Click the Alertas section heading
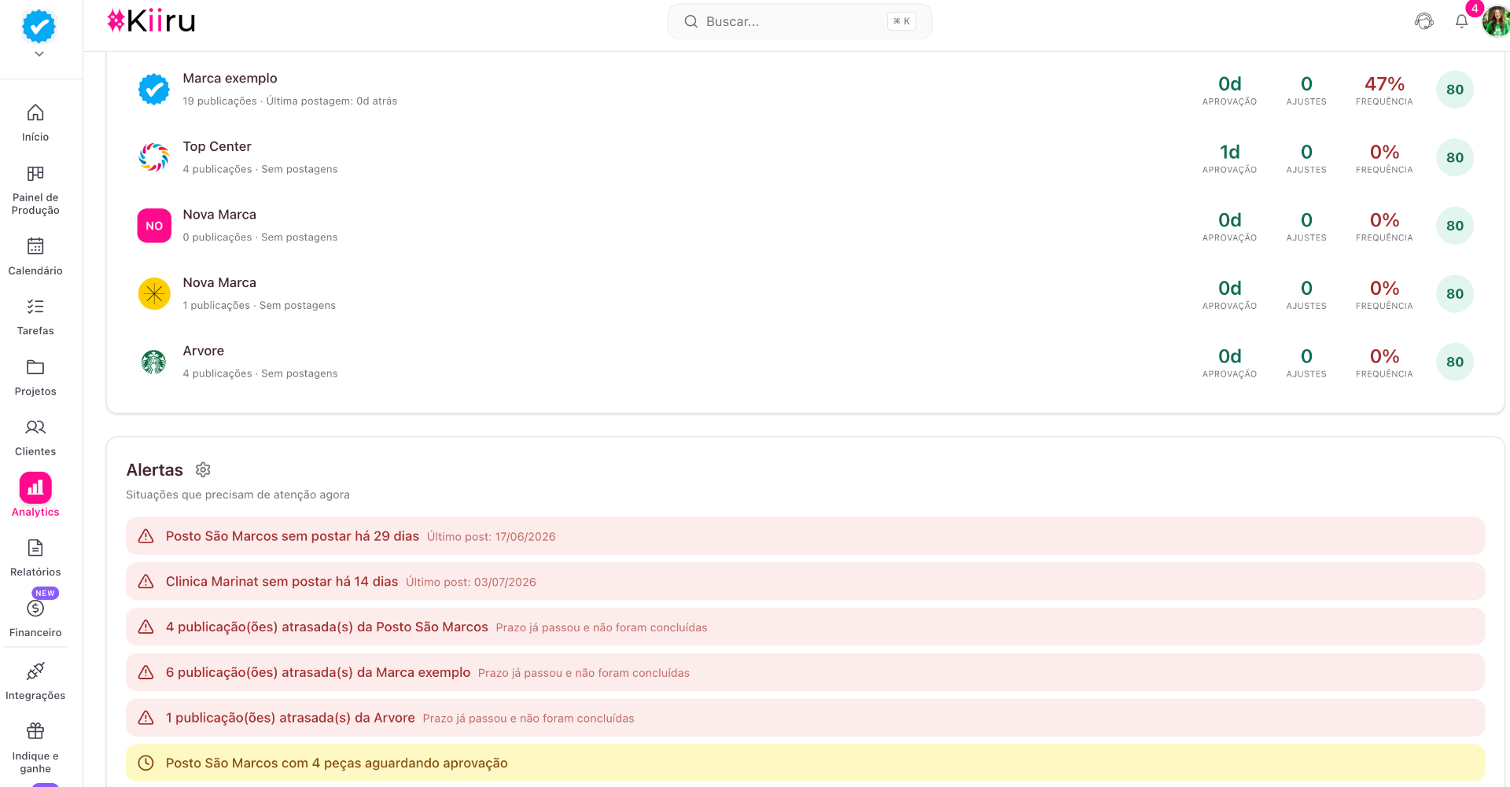This screenshot has height=787, width=1510. tap(154, 470)
